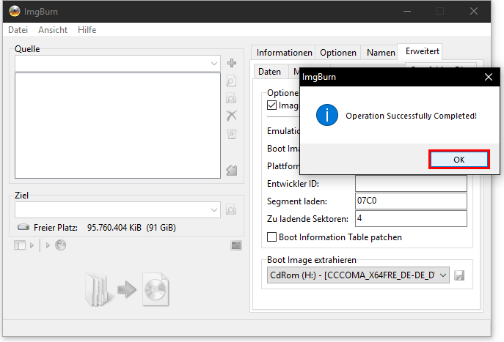Save extracted boot image floppy icon

460,275
